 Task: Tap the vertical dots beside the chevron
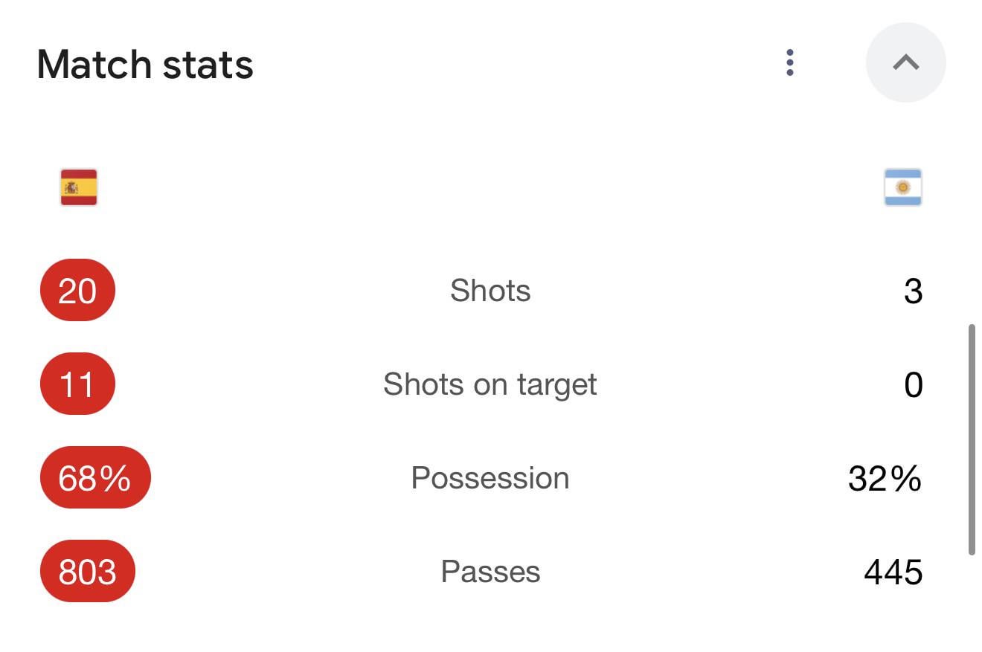pos(790,63)
